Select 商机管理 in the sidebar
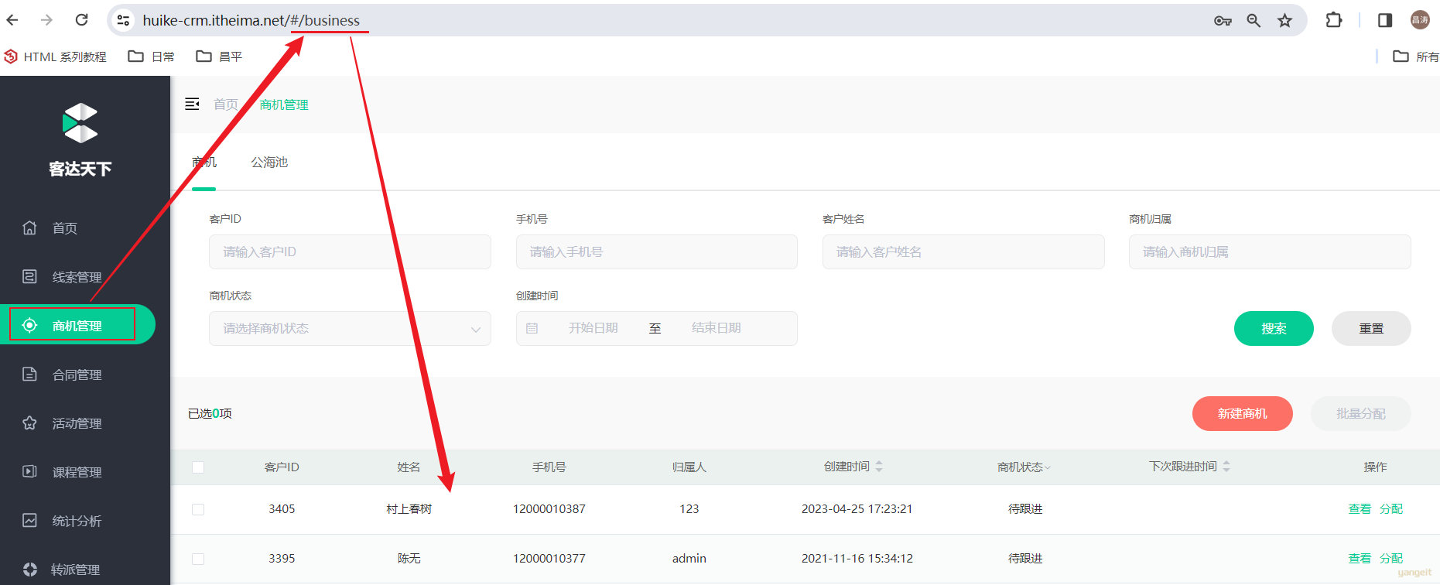This screenshot has height=585, width=1440. point(77,325)
